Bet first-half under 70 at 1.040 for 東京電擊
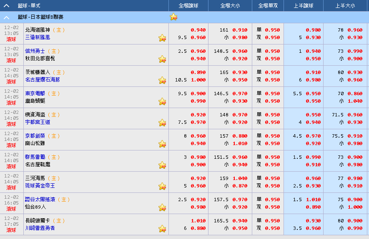 click(x=355, y=101)
